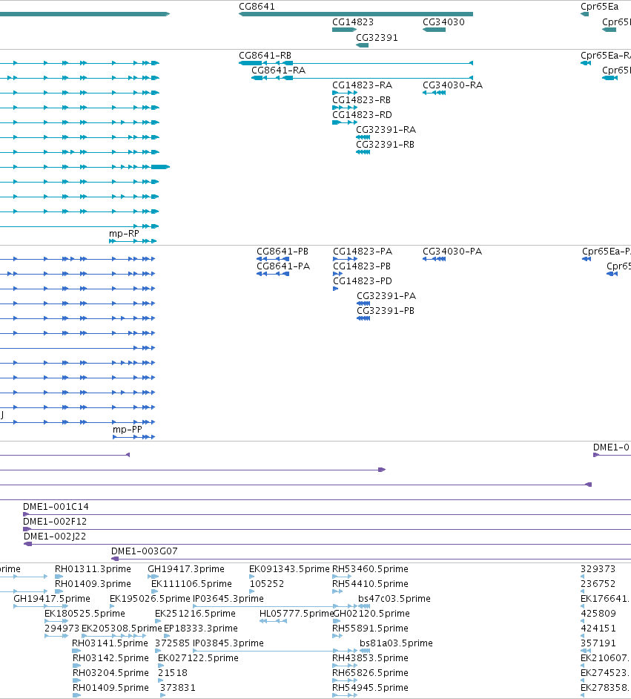
Task: Select protein CG8641-PB
Action: (x=283, y=252)
